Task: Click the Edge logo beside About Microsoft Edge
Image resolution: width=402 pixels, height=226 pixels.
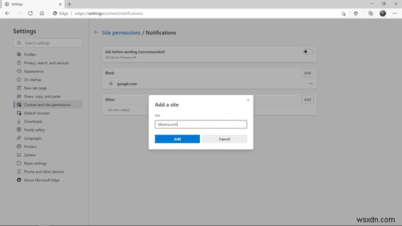Action: 19,180
